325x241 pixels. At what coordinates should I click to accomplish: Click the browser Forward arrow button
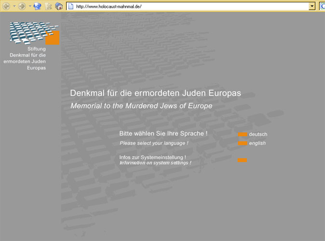(22, 6)
